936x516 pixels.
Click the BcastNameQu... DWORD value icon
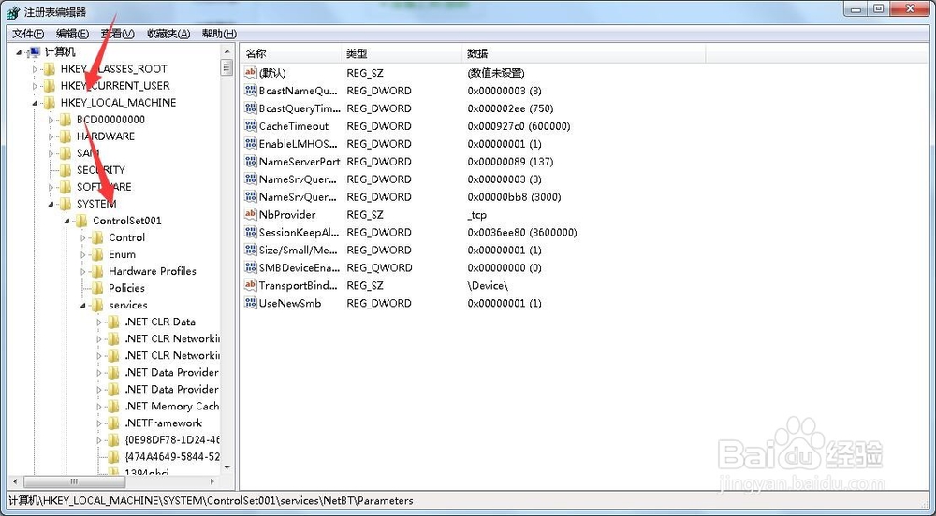pos(251,91)
